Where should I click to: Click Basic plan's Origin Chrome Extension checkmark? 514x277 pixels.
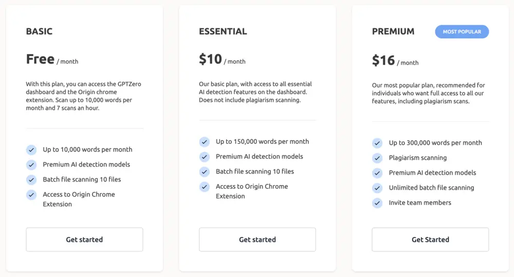31,195
